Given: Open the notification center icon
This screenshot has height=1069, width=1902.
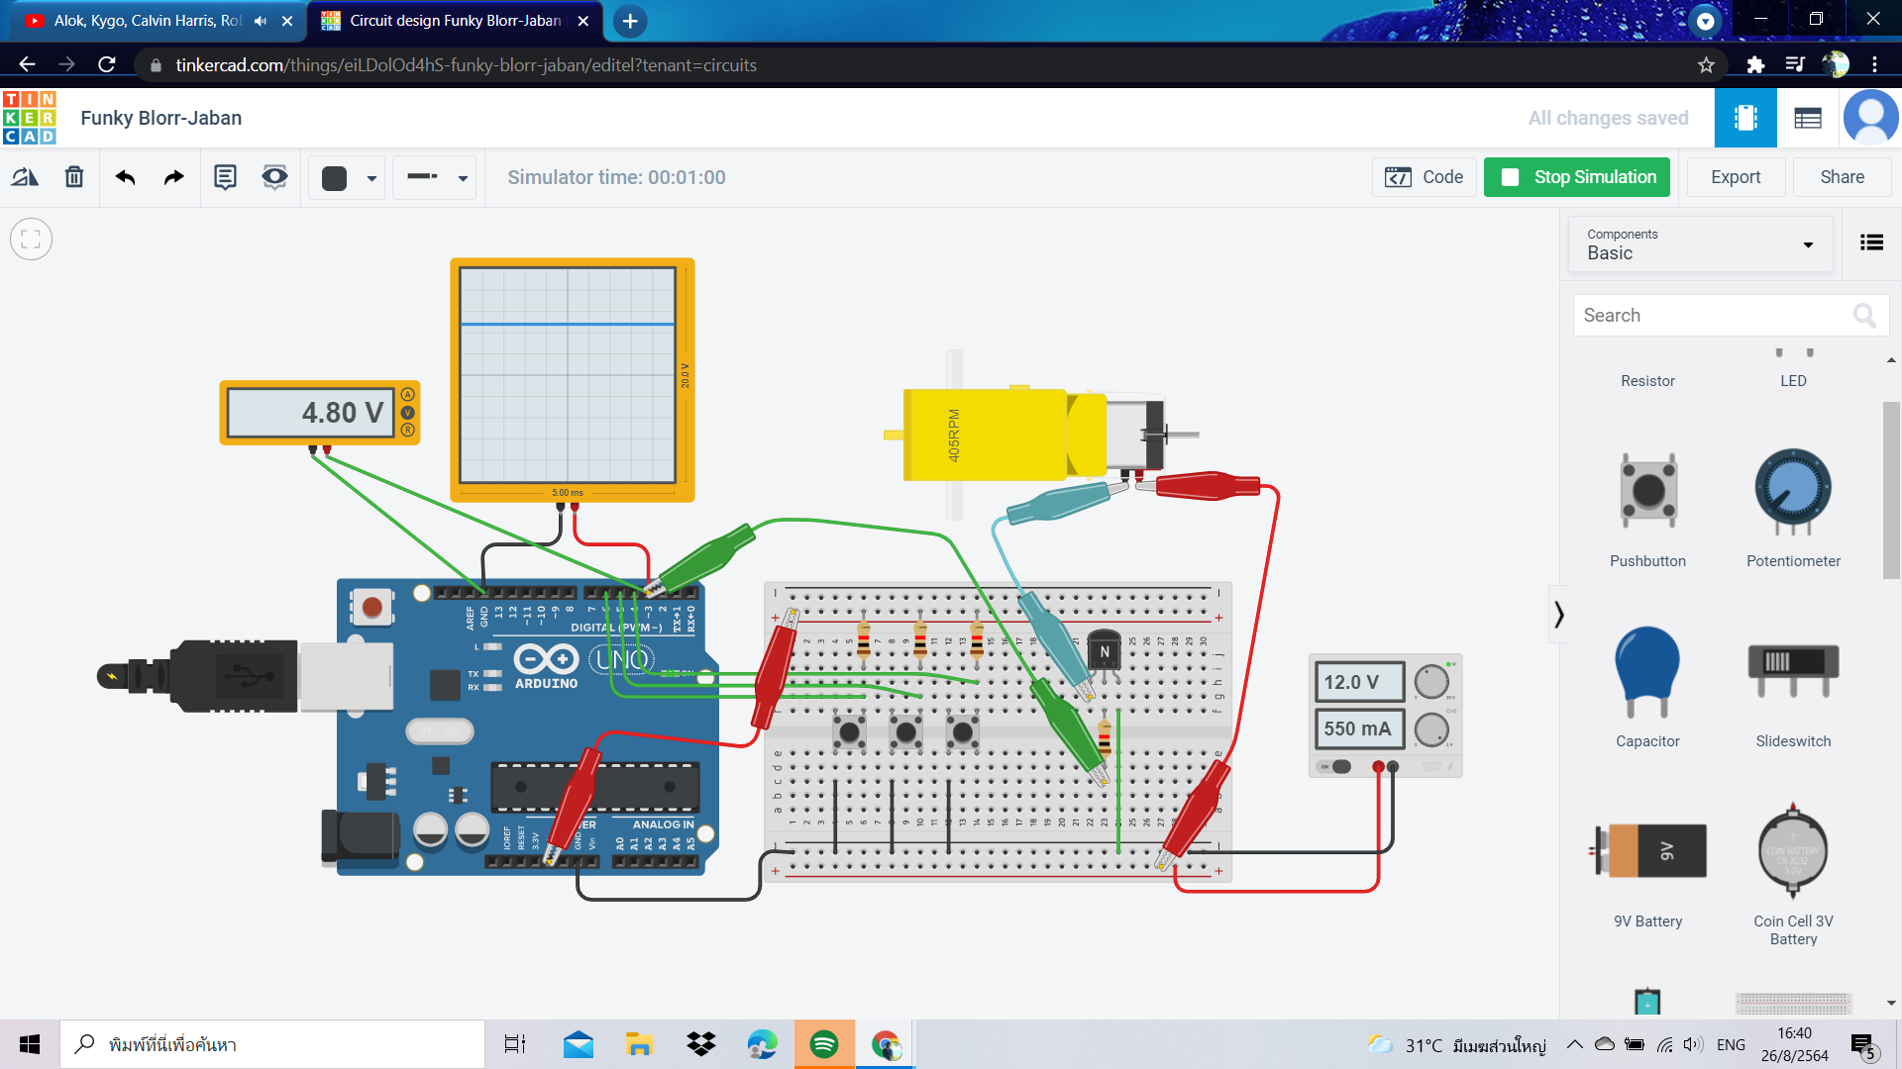Looking at the screenshot, I should click(1863, 1045).
